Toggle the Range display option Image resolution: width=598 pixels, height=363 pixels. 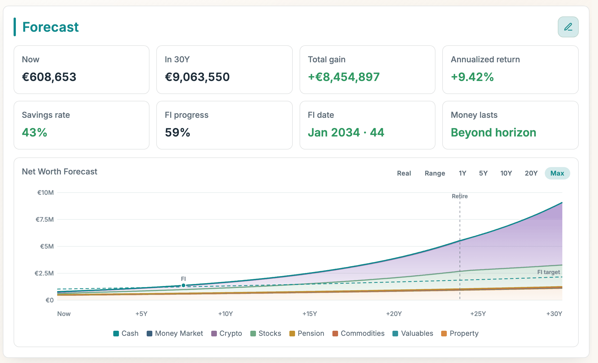click(435, 173)
